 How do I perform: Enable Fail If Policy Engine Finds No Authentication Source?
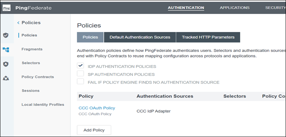tap(80, 81)
